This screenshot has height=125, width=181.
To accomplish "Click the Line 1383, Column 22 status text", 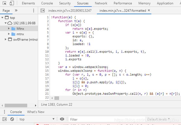I will coord(57,105).
